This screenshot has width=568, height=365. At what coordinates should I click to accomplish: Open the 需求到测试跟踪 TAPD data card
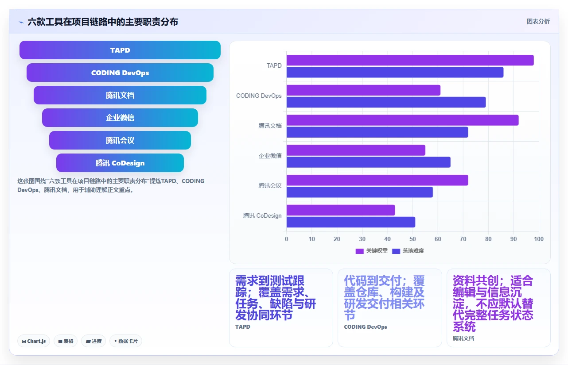pyautogui.click(x=281, y=308)
